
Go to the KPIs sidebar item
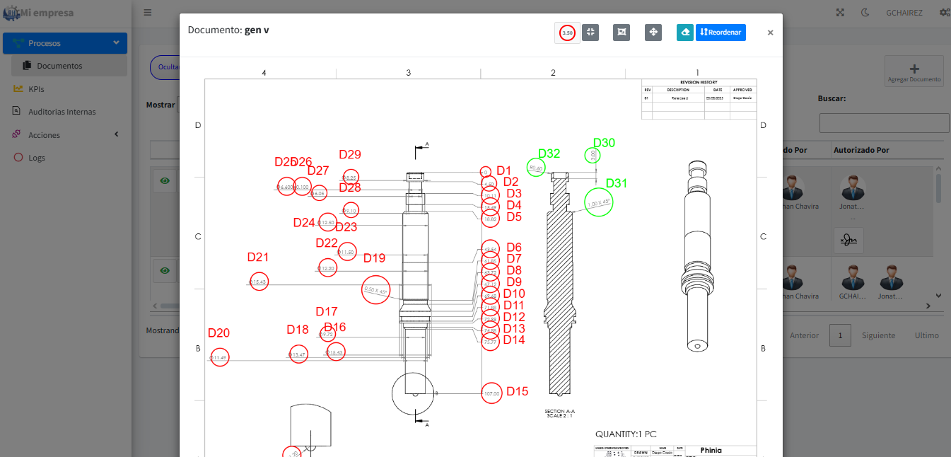[36, 89]
